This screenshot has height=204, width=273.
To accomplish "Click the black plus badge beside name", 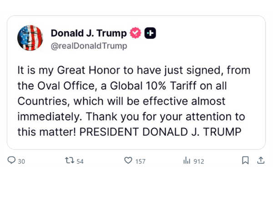I will (150, 33).
